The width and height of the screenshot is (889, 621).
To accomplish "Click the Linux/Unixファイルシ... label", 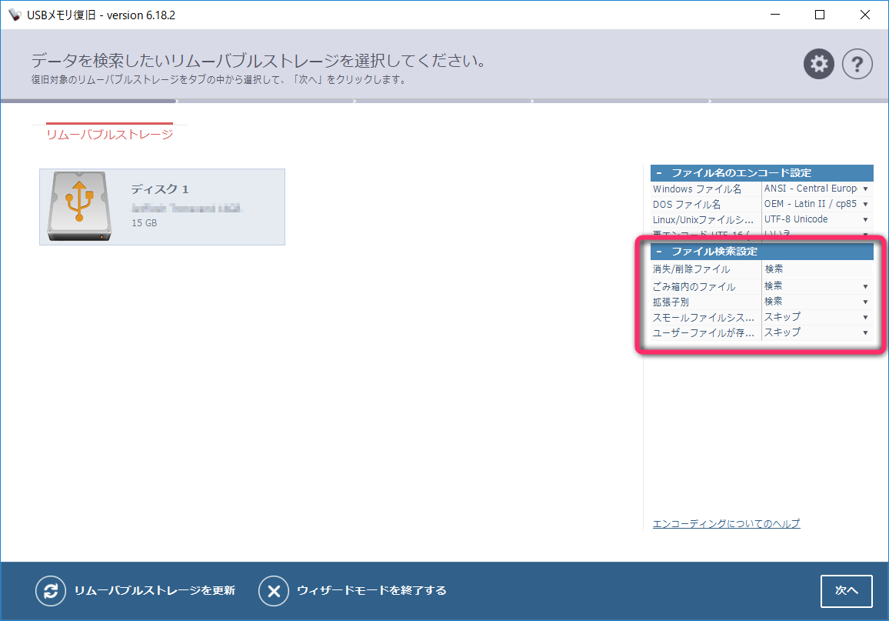I will tap(703, 219).
